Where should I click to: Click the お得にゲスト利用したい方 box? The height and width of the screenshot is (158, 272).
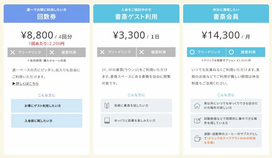tap(46, 106)
